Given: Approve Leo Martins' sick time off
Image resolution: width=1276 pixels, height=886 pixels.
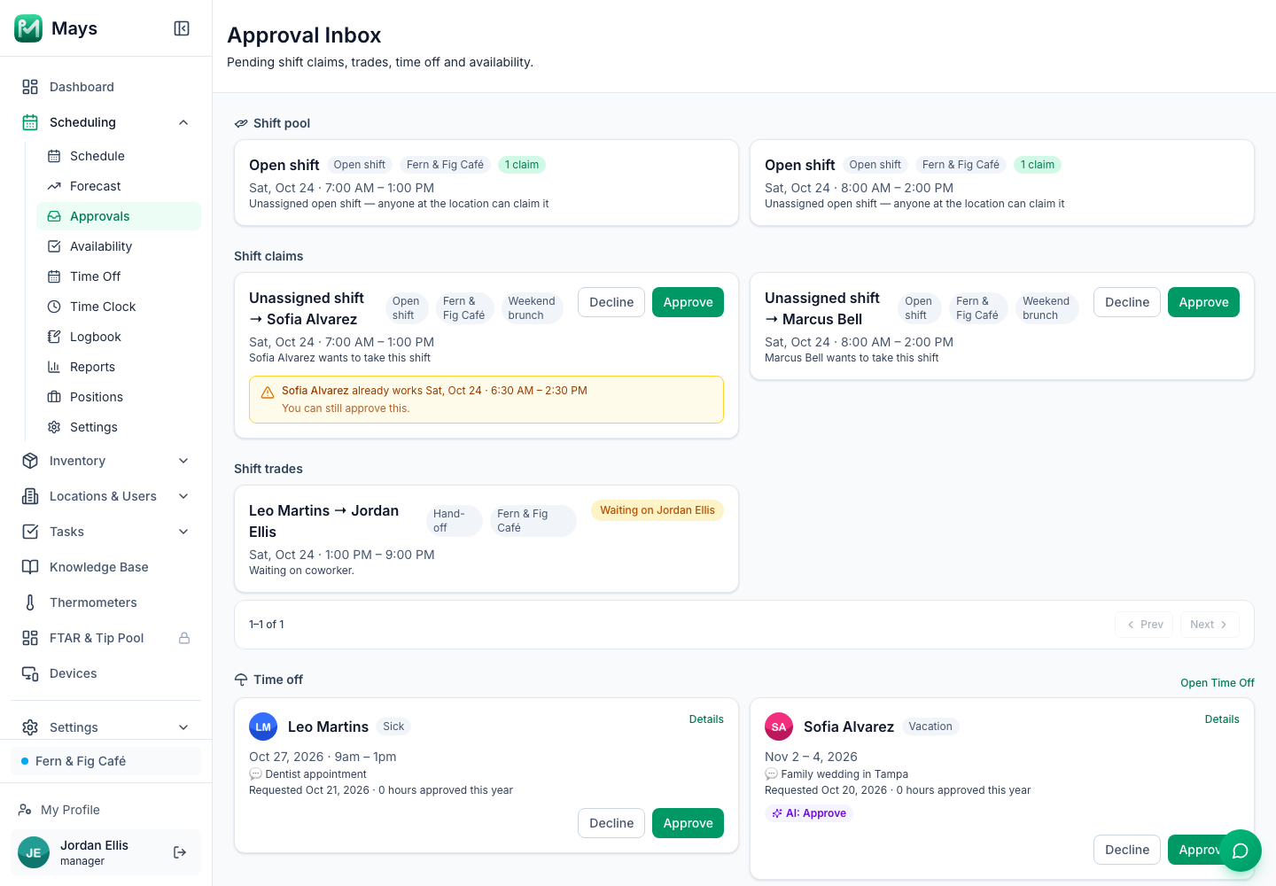Looking at the screenshot, I should tap(688, 823).
